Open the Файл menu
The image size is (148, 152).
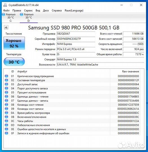tap(6, 10)
